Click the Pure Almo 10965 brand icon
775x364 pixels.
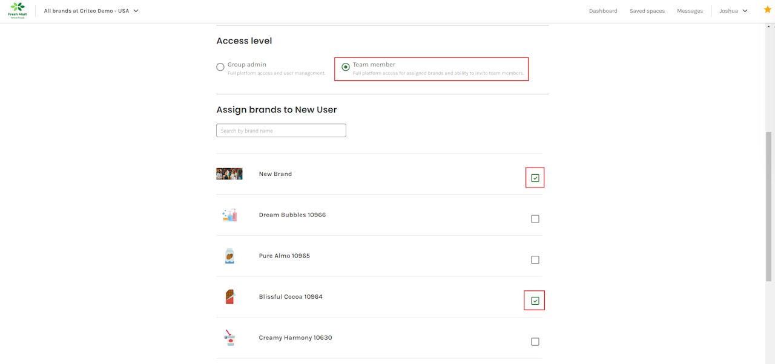[229, 256]
